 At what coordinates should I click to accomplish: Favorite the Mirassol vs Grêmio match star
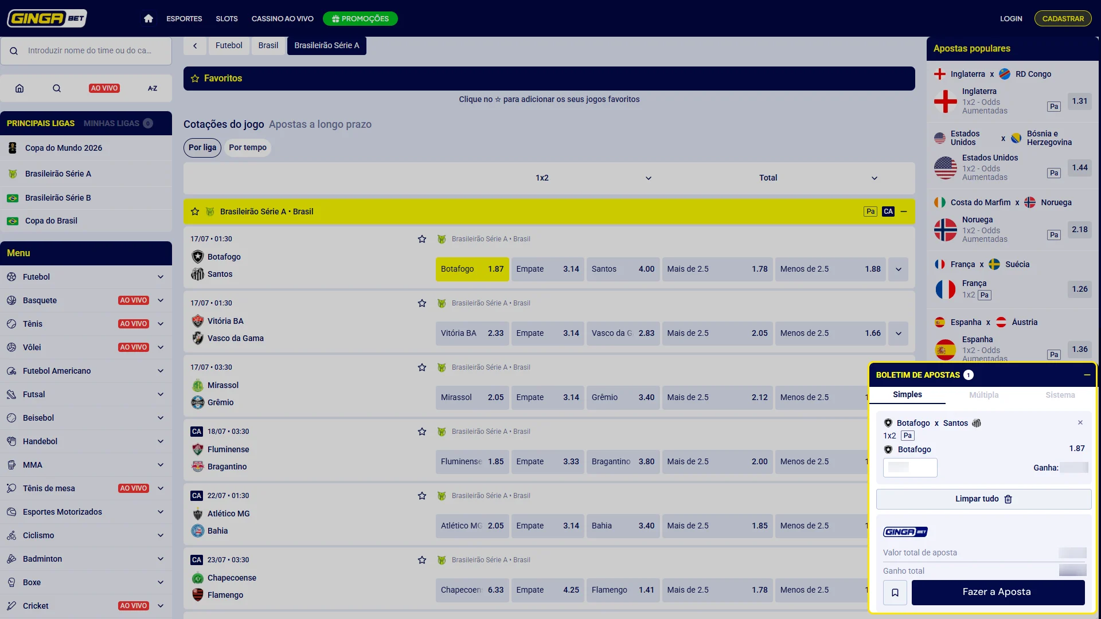point(422,367)
